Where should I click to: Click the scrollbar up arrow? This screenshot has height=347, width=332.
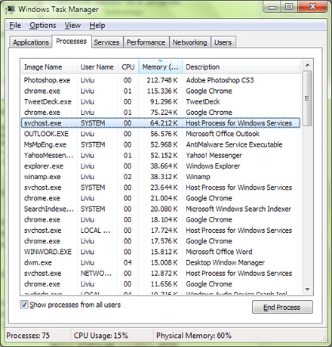click(x=307, y=65)
